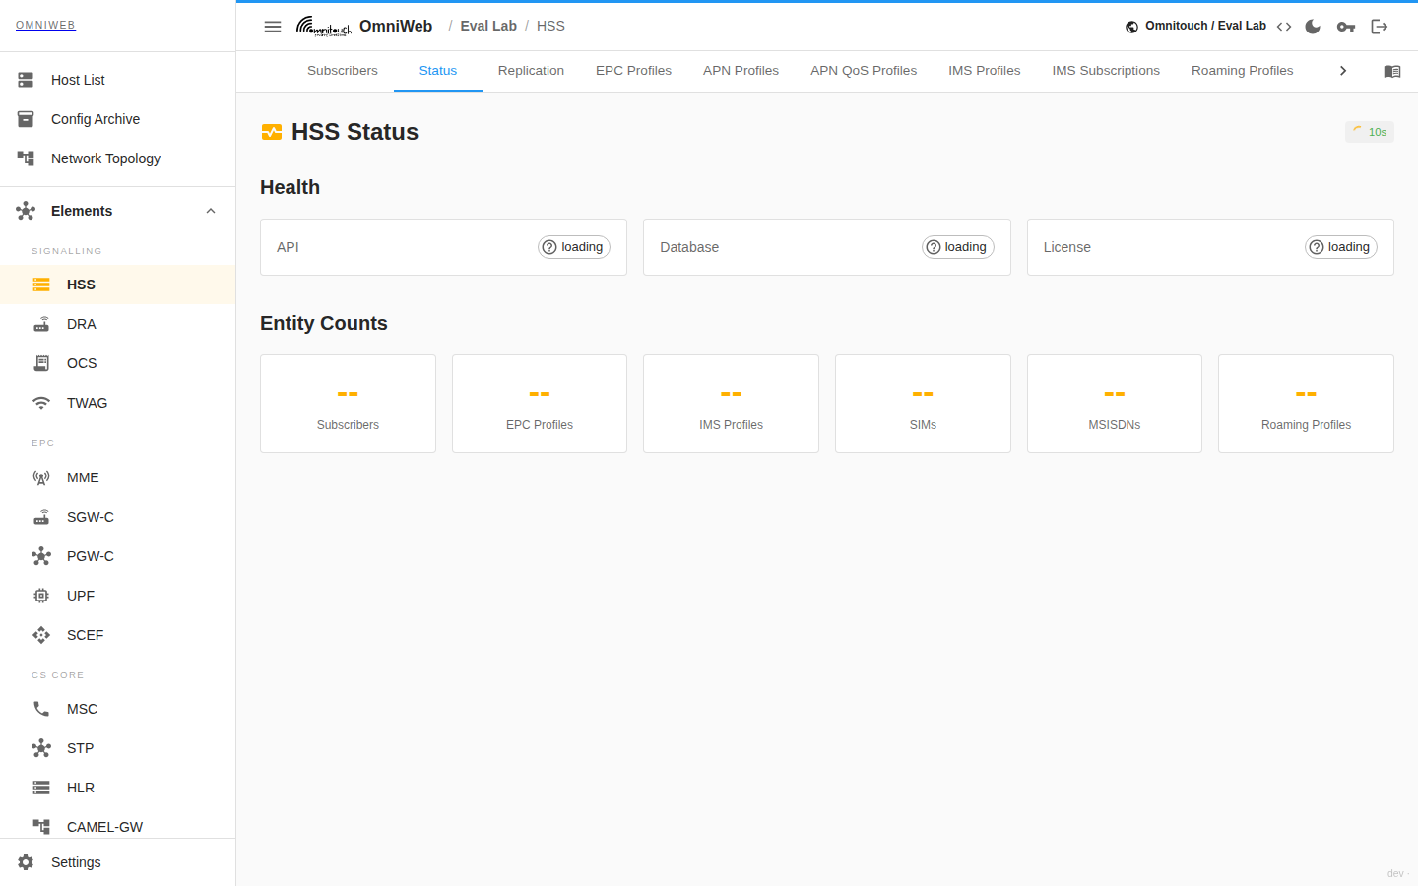
Task: Switch to dark mode with moon icon
Action: pos(1313,27)
